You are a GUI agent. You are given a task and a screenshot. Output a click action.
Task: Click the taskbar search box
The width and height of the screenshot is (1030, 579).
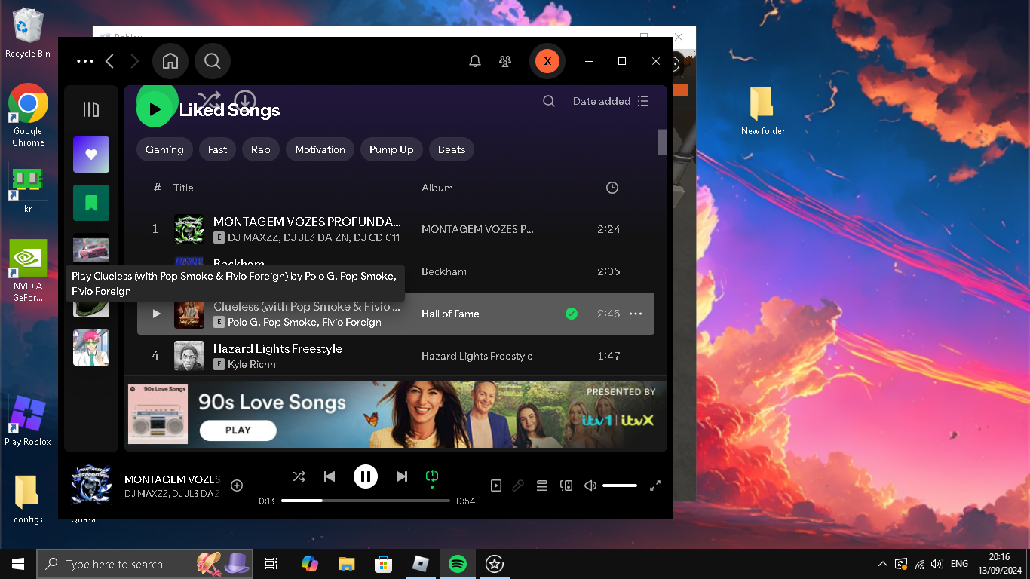(x=145, y=564)
